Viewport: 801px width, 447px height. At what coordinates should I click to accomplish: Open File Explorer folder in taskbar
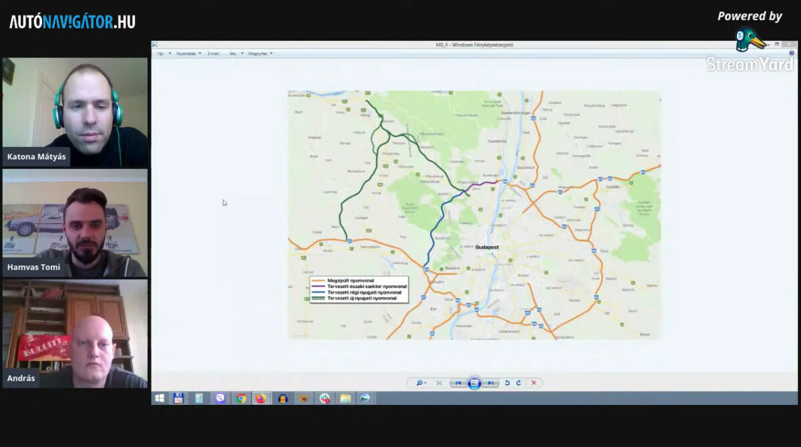[345, 398]
